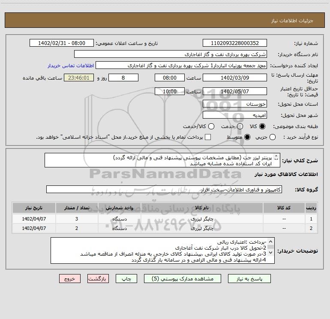Click the response deadline date 1402/03/09
This screenshot has height=319, width=330.
click(x=235, y=78)
